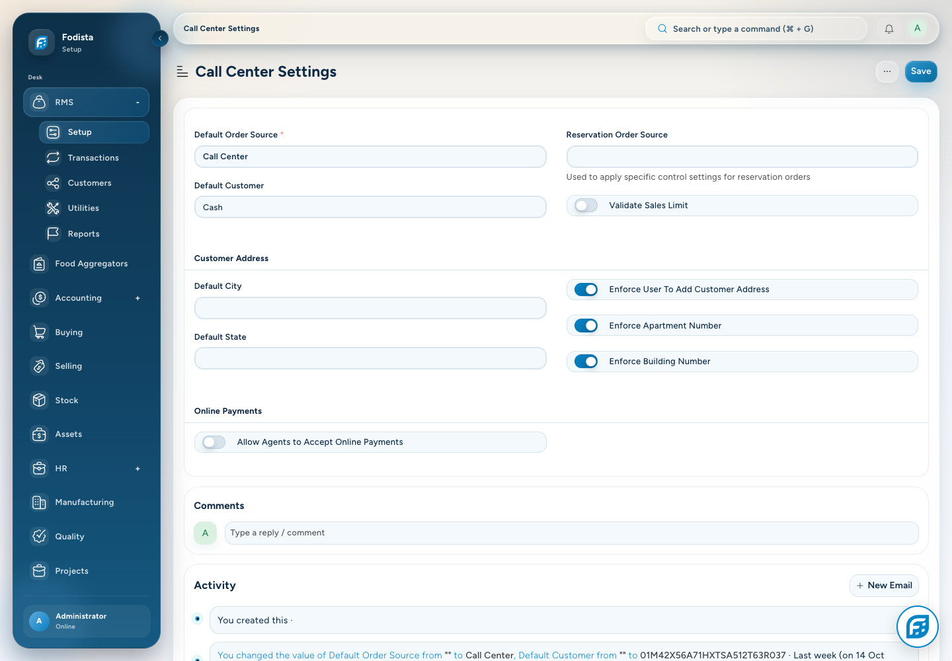Viewport: 952px width, 661px height.
Task: Focus the search or command bar
Action: click(x=756, y=28)
